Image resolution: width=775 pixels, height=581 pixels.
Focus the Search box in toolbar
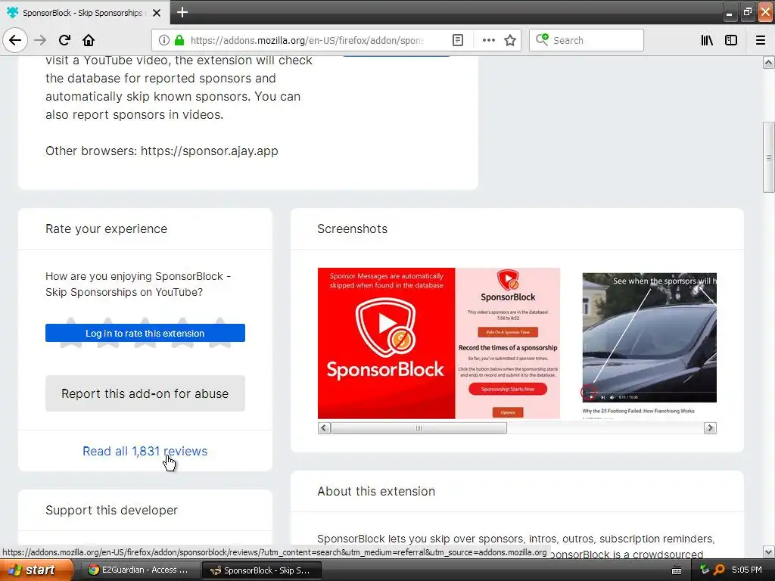[587, 40]
